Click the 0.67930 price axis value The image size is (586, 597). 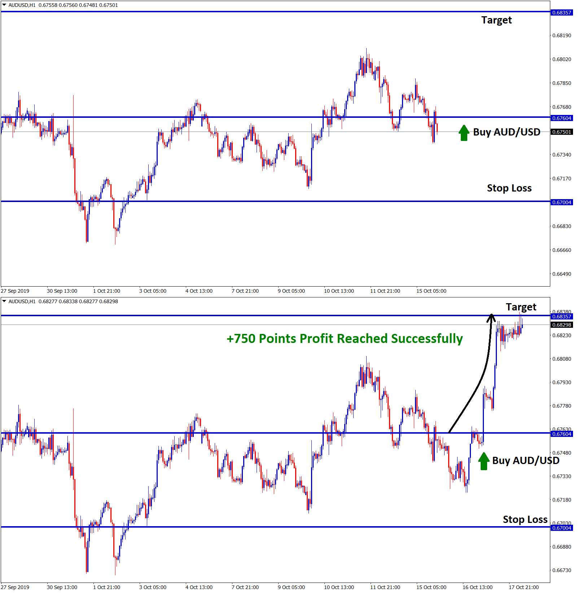[562, 382]
